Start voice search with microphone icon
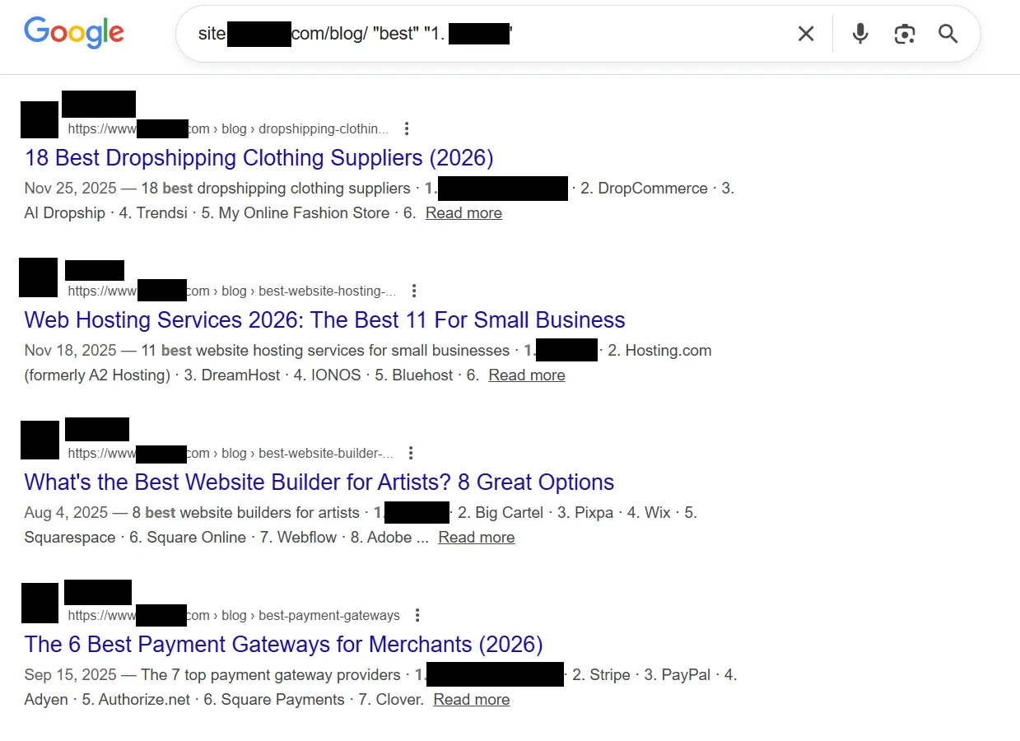Screen dimensions: 1020x741 pos(860,34)
